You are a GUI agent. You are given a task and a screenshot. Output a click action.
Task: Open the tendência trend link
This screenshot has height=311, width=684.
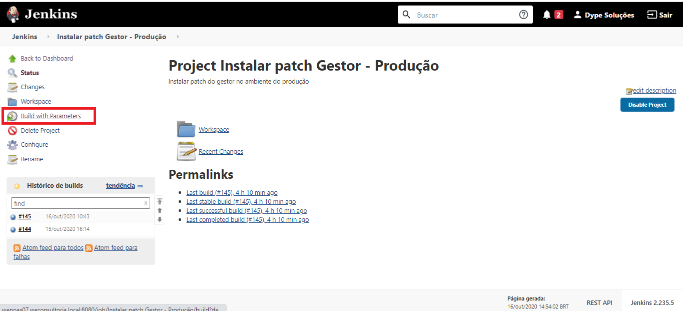121,186
